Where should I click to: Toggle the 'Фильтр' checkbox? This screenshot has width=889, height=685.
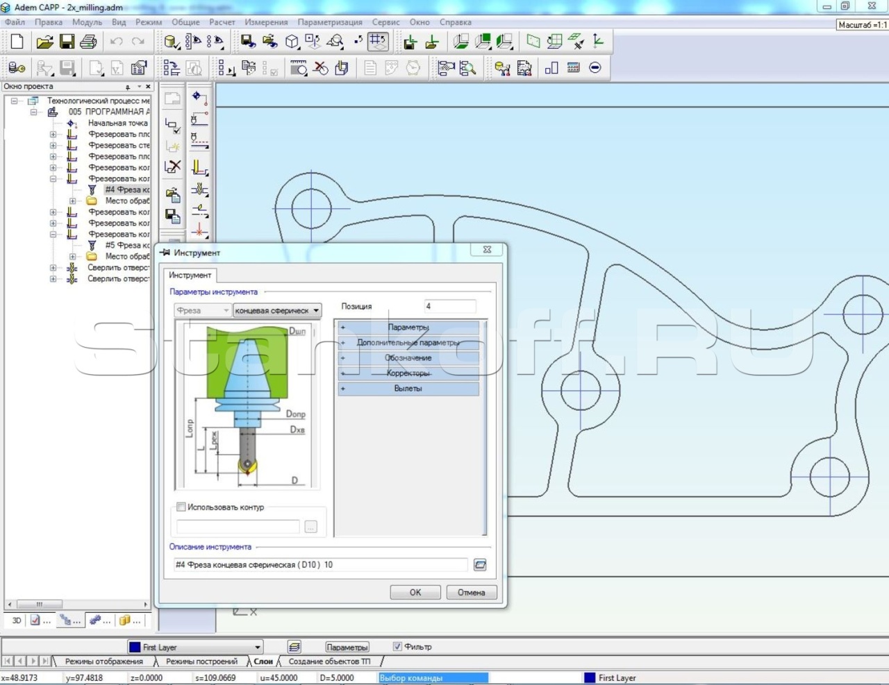[x=397, y=647]
